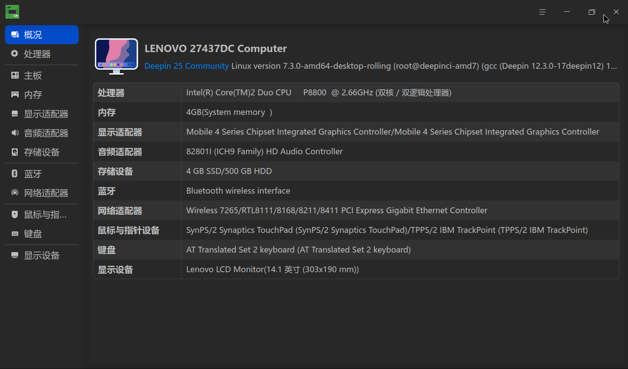
Task: Select 概况 in the sidebar
Action: [42, 35]
